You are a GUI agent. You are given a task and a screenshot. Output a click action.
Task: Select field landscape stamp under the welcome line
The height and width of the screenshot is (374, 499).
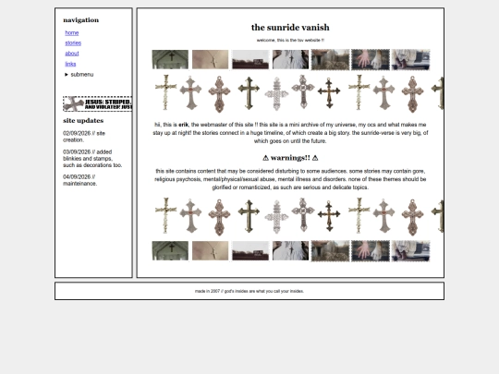(250, 59)
